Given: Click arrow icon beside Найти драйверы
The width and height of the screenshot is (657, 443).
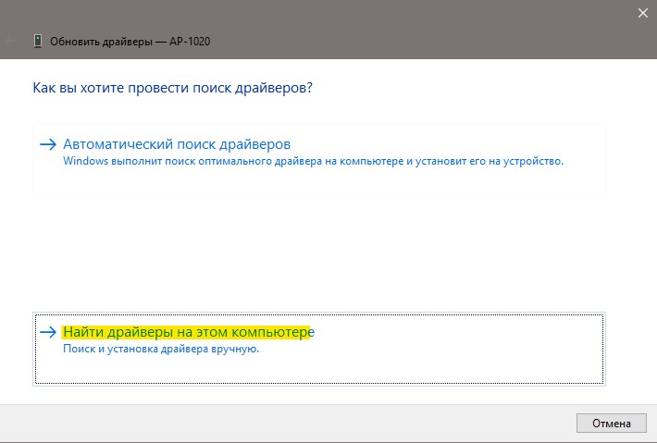Looking at the screenshot, I should point(48,332).
